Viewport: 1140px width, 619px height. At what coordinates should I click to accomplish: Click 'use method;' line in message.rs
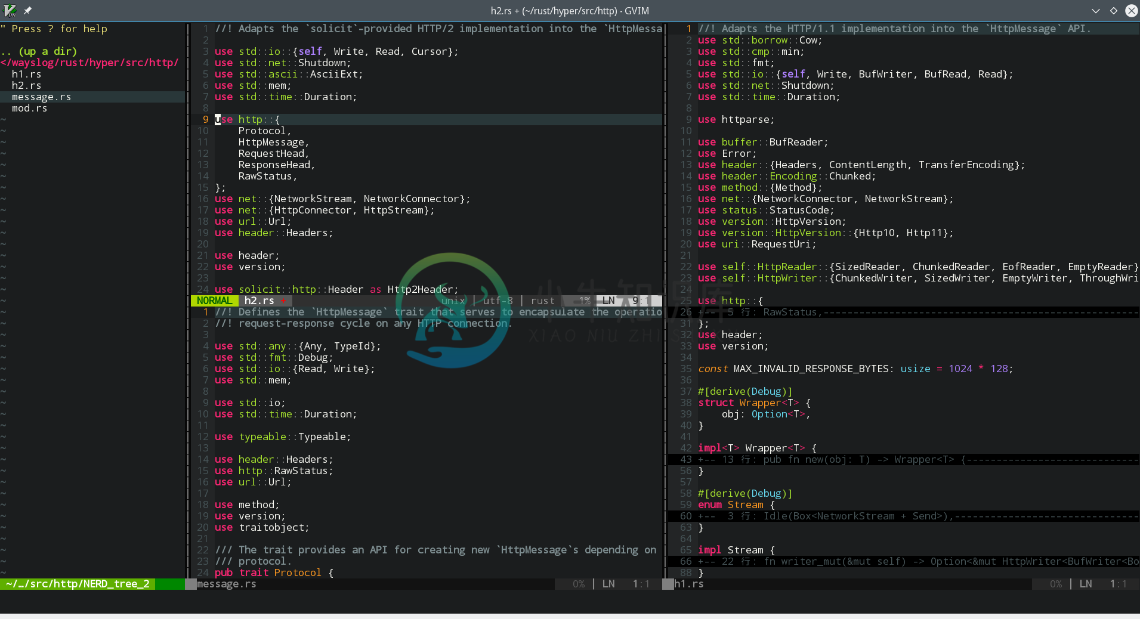[247, 505]
